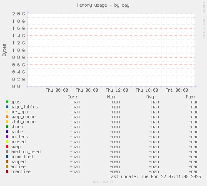
Task: Select the 'committed' legend label
Action: pos(22,157)
